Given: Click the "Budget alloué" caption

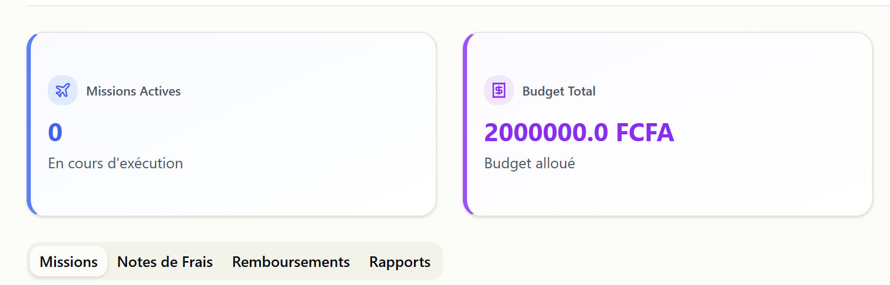Looking at the screenshot, I should coord(529,163).
